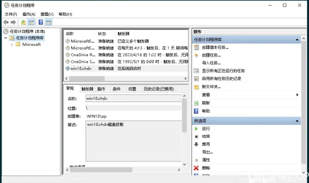Viewport: 309px width, 183px height.
Task: Switch to the 历史记录(已禁用) tab
Action: click(159, 89)
